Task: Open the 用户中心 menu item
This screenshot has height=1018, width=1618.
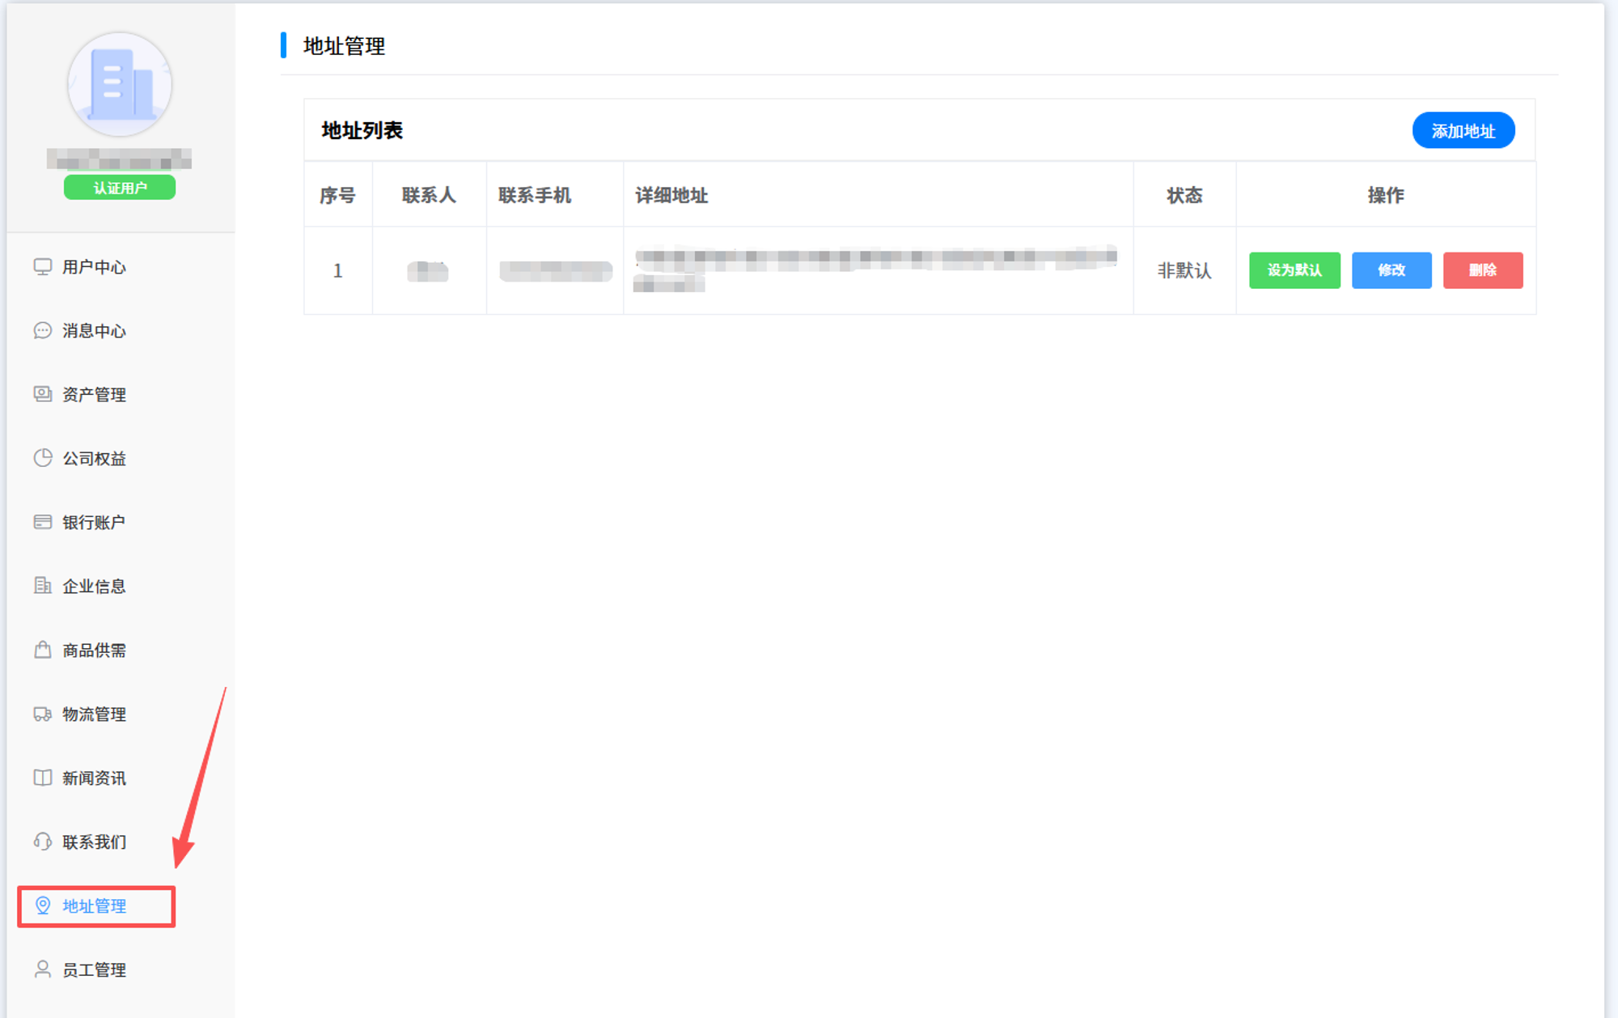Action: click(x=94, y=267)
